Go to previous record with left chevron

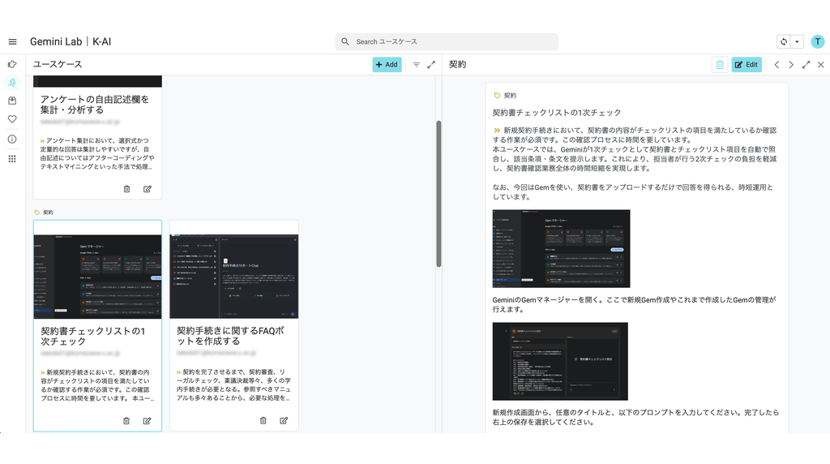(777, 65)
